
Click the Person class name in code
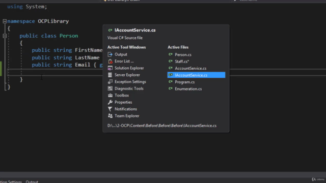tap(69, 36)
